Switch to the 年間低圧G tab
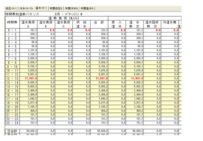Screen dimensions: 203x141 pyautogui.click(x=56, y=8)
